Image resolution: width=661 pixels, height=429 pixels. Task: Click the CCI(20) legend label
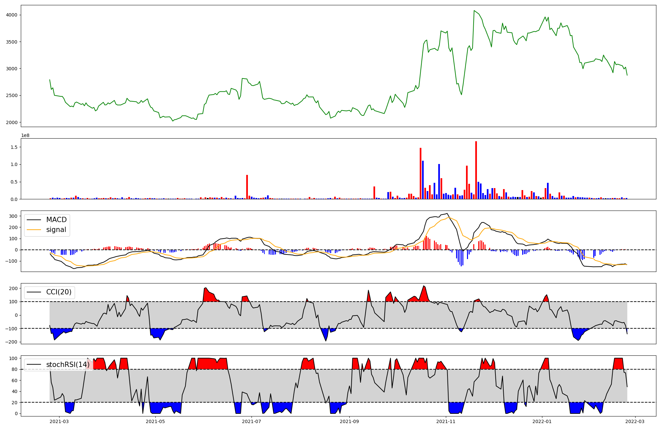[x=59, y=292]
